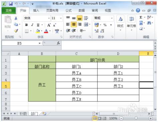Toggle Italic formatting
The width and height of the screenshot is (158, 122).
32,25
